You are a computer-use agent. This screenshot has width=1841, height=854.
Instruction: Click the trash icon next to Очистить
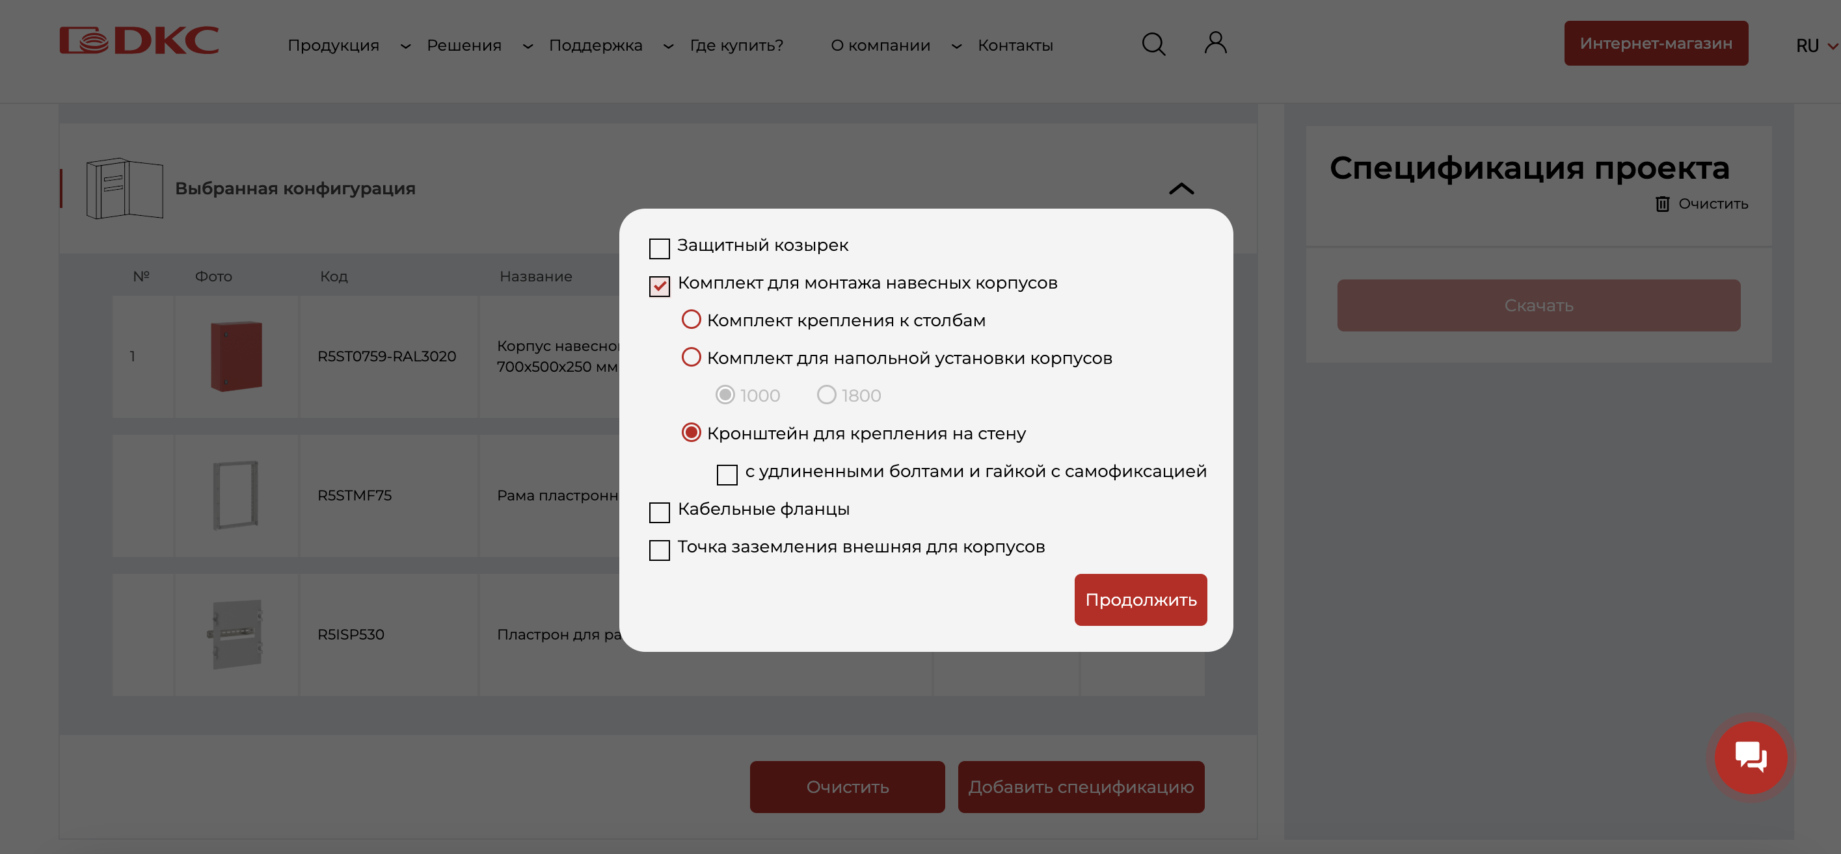click(x=1662, y=204)
